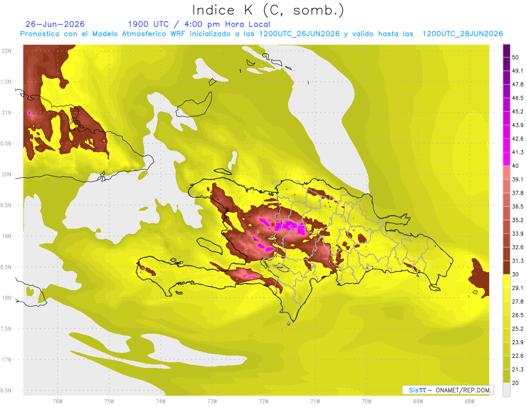Click the longitude label "70W"
This screenshot has width=527, height=407.
(x=366, y=401)
